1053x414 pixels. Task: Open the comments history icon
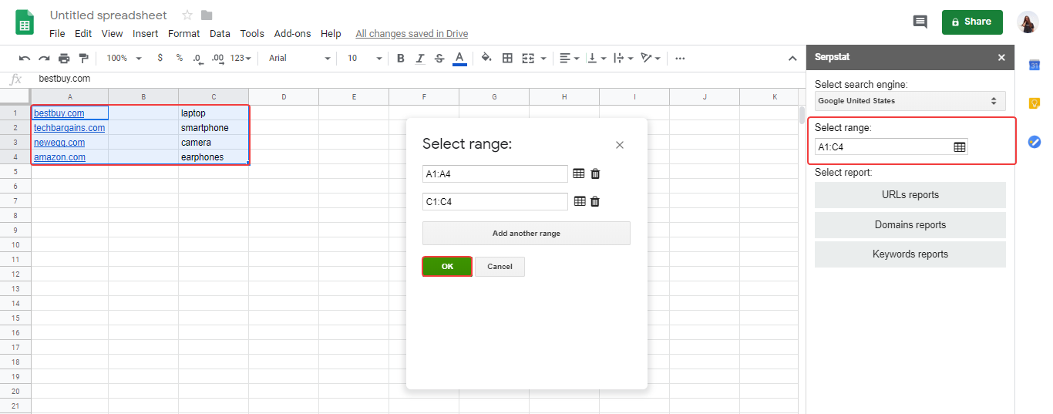920,22
